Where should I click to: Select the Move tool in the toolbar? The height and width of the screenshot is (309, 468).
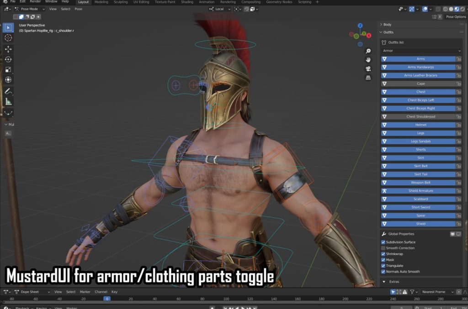point(8,49)
